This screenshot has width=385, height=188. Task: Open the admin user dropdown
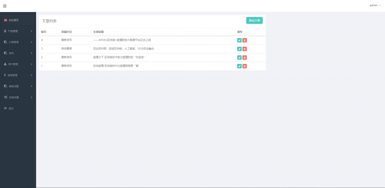[375, 5]
